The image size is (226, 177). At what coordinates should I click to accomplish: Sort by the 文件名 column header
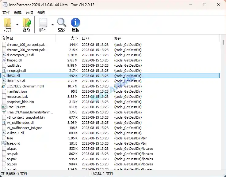pyautogui.click(x=28, y=38)
